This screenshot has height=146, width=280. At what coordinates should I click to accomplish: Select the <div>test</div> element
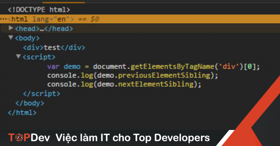[x=54, y=48]
